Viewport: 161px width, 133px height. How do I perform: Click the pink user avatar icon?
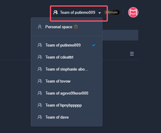133,12
